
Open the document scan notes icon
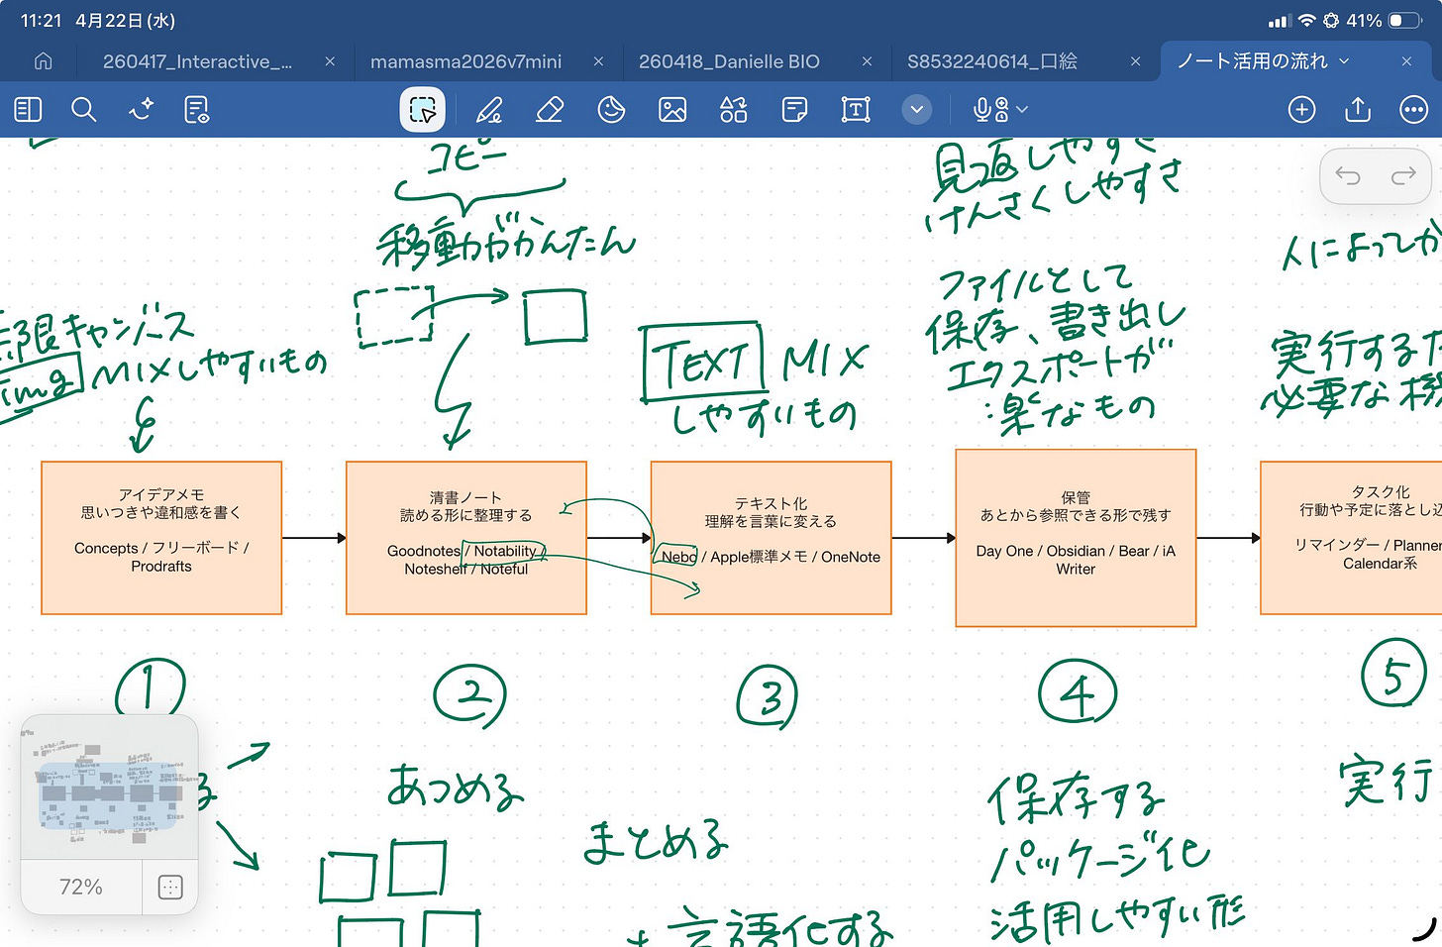[x=197, y=109]
